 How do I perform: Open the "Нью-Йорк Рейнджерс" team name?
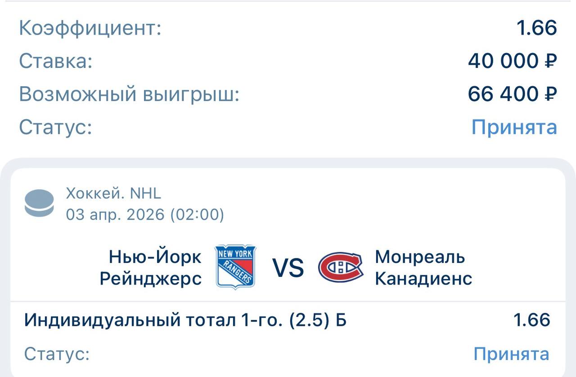click(151, 268)
